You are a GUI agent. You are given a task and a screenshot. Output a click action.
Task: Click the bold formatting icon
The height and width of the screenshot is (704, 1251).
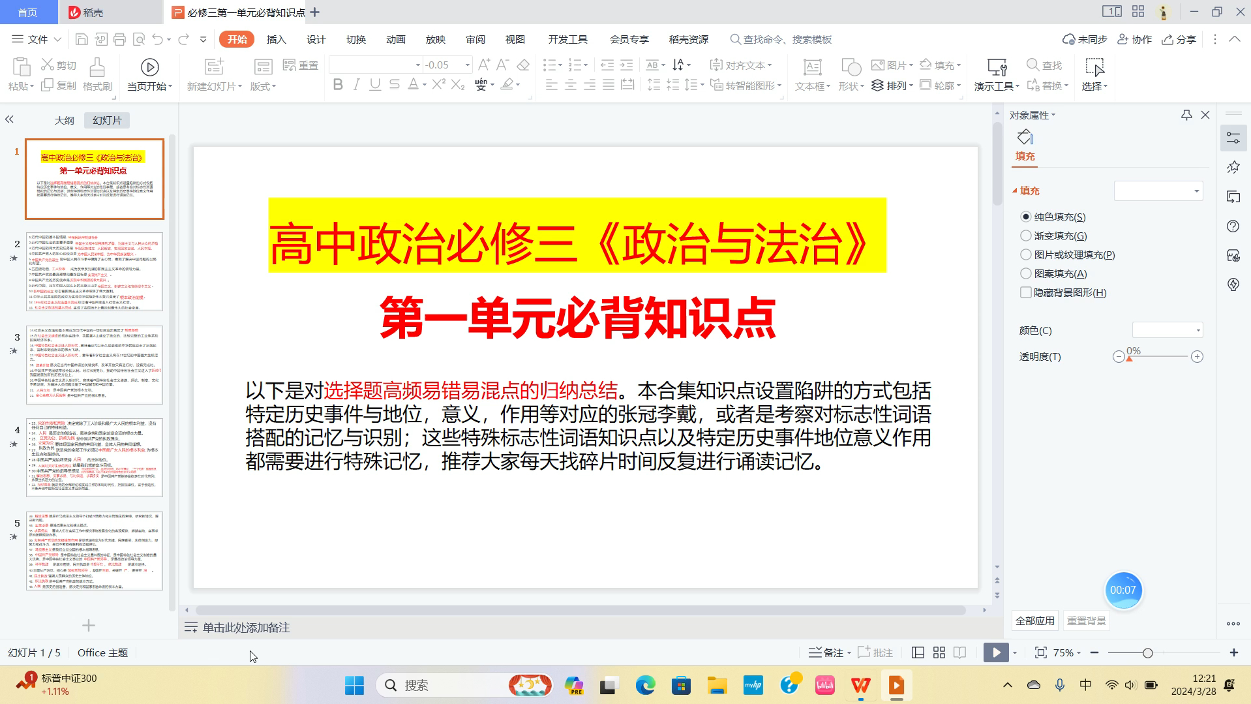pos(337,85)
